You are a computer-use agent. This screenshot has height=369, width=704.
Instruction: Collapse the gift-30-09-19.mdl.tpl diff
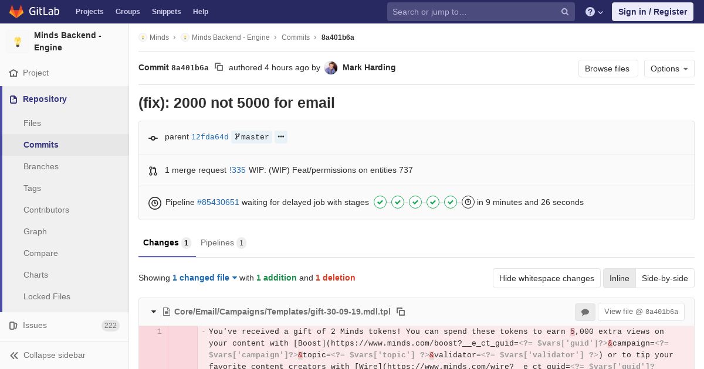pos(154,312)
